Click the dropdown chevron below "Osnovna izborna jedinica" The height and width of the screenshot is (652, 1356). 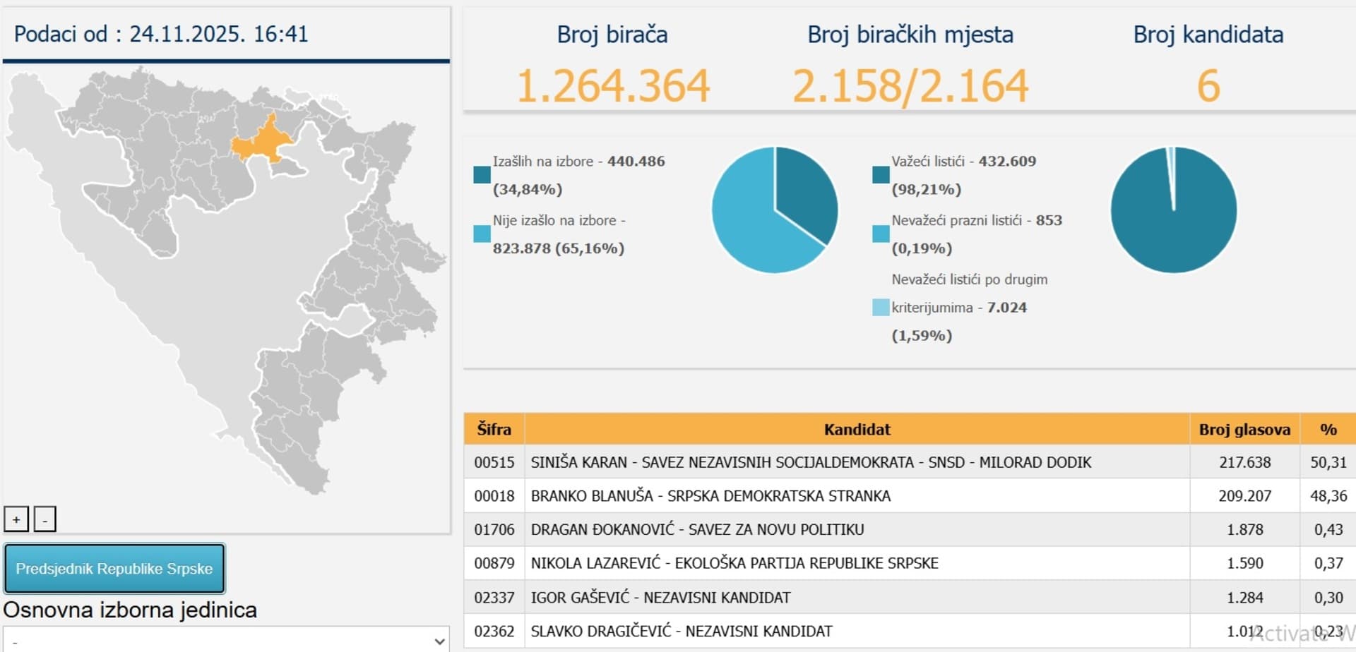439,641
